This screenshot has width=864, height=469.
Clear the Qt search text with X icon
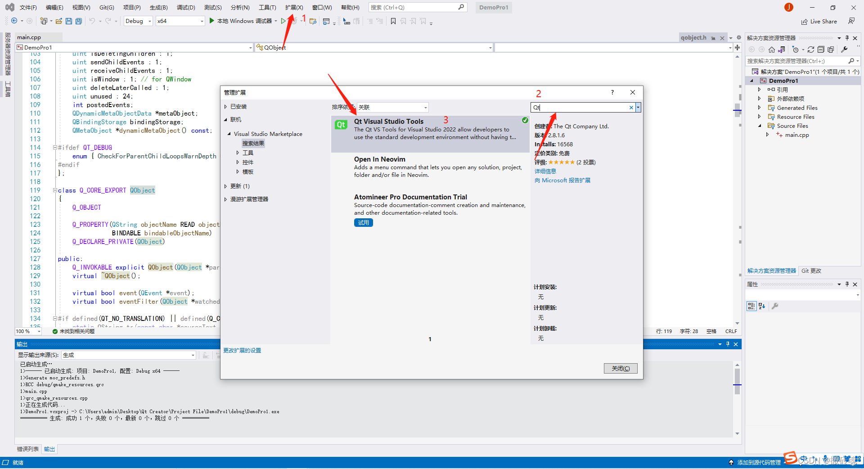pos(631,107)
